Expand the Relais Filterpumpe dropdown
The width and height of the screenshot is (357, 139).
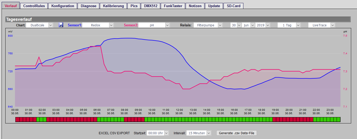point(208,25)
